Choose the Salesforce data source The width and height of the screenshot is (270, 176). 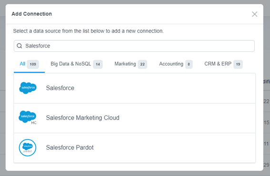[135, 88]
